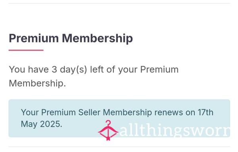The image size is (238, 152).
Task: Click the bottom horizontal divider line
Action: point(119,146)
